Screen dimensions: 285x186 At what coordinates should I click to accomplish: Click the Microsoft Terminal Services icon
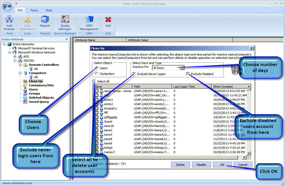point(15,48)
